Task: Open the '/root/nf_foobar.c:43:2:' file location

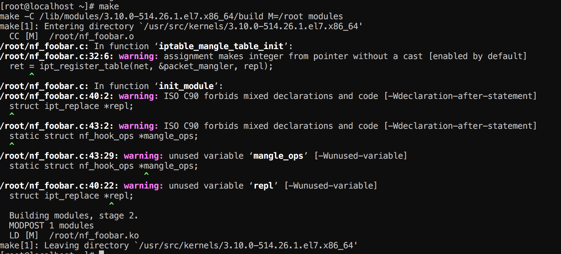Action: 57,126
